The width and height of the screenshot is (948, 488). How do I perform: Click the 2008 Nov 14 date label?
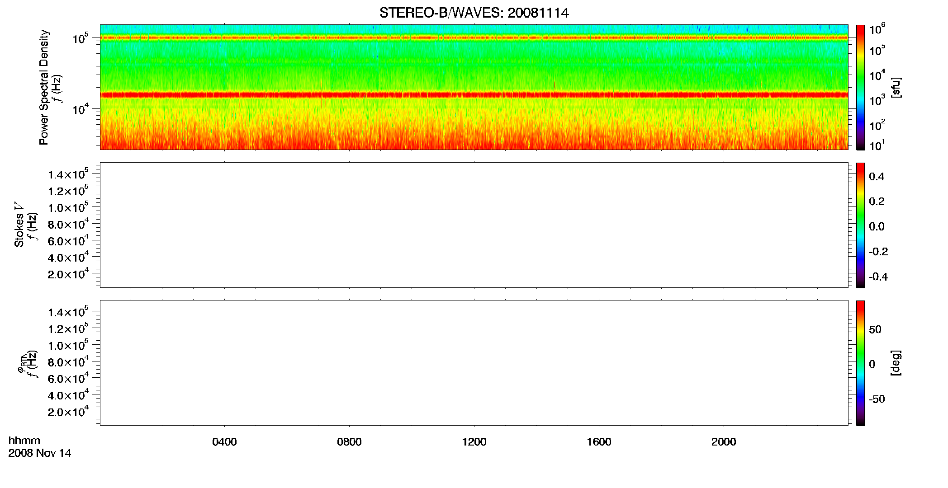click(40, 453)
